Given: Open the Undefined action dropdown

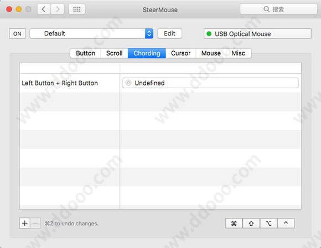Looking at the screenshot, I should [x=210, y=83].
